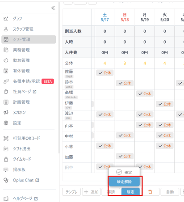Open 各種申請/承認 BETA menu item
This screenshot has height=202, width=184.
point(29,81)
